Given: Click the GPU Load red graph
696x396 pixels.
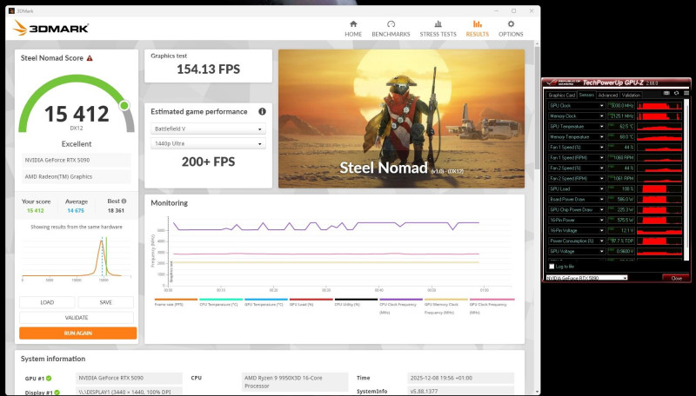Looking at the screenshot, I should tap(659, 189).
